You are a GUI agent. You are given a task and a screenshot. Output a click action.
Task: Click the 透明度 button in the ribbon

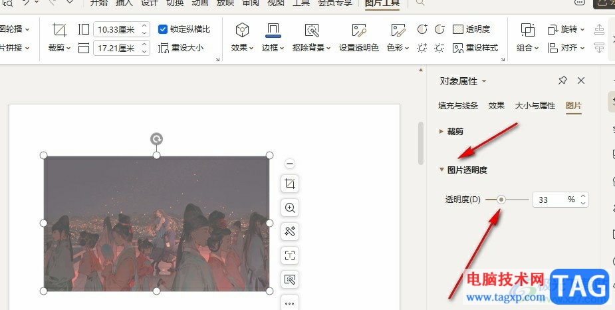point(471,29)
